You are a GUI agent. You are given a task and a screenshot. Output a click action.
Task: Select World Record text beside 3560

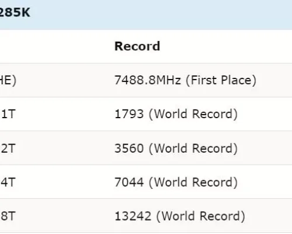point(193,149)
